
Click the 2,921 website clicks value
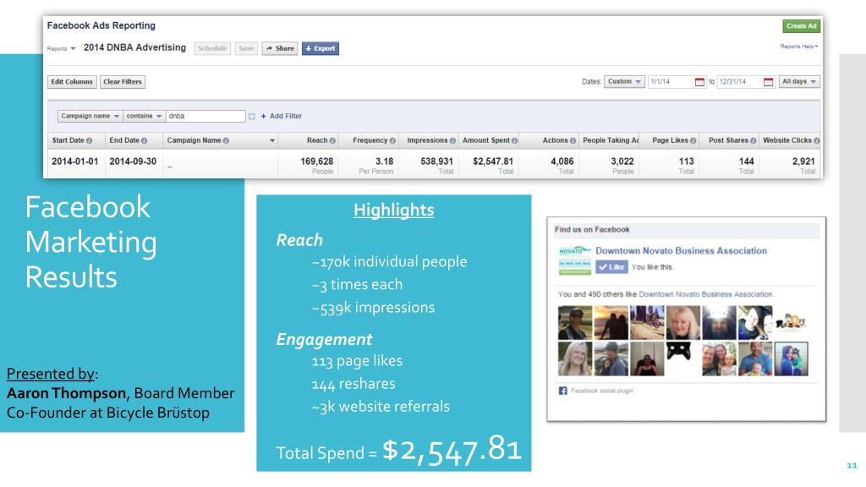point(803,161)
